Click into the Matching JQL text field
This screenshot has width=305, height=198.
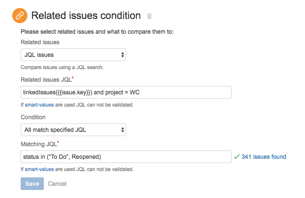(126, 157)
